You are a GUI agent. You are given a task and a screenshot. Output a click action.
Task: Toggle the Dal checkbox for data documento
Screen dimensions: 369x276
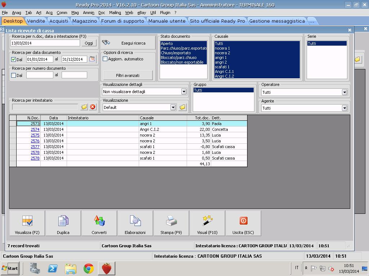point(14,59)
